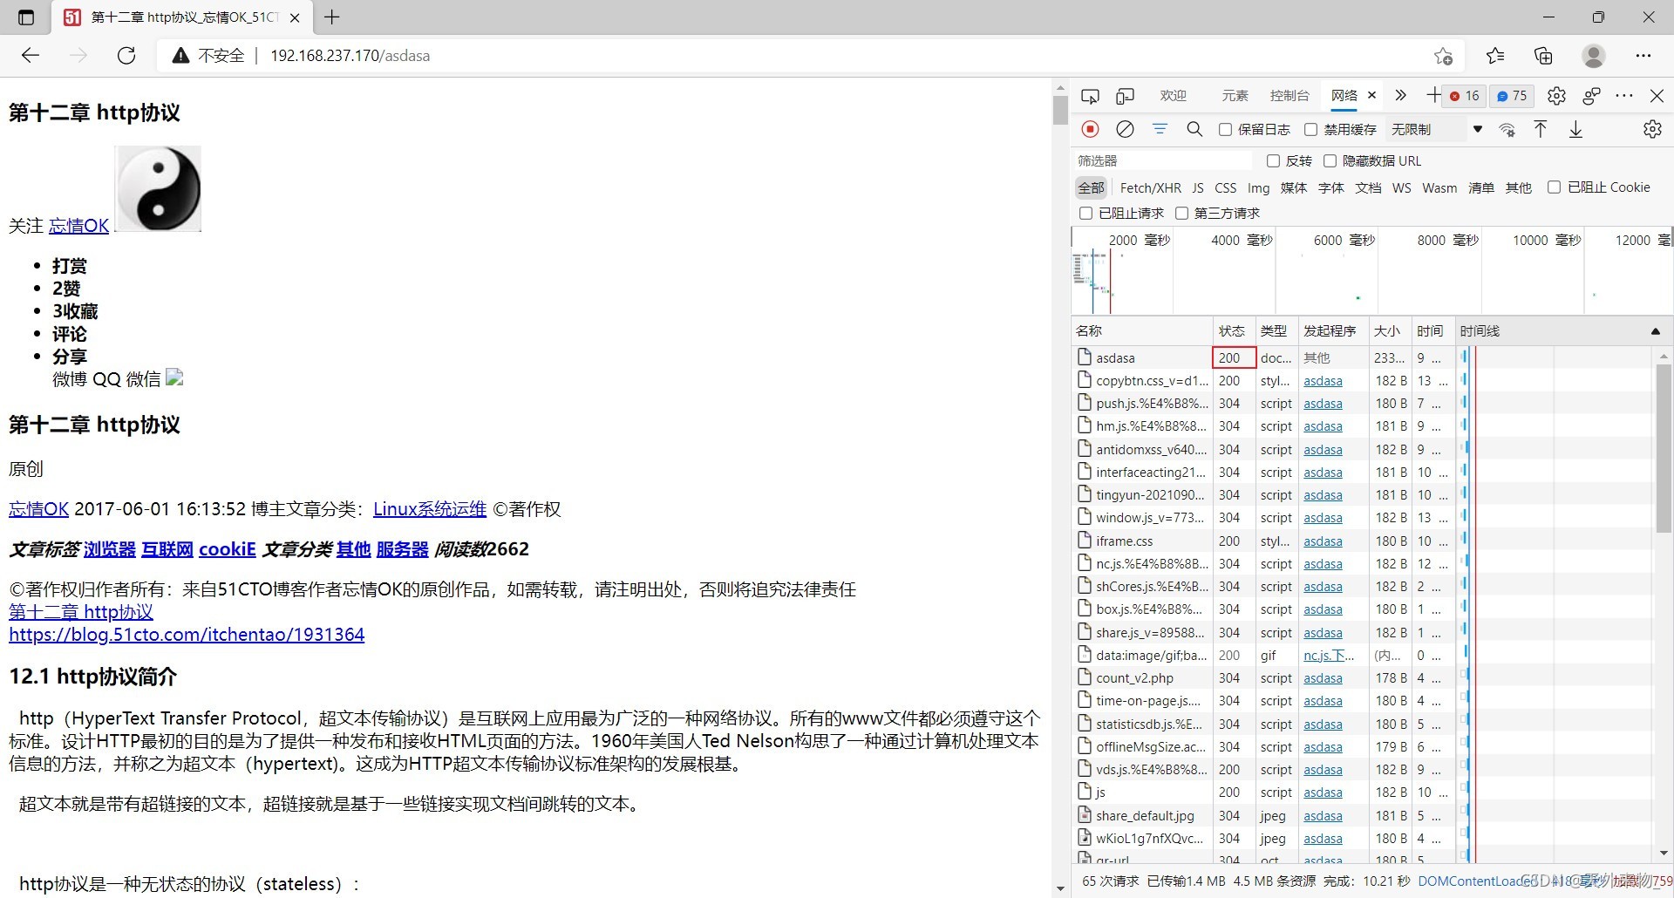This screenshot has width=1674, height=898.
Task: Switch to the 元素 tab
Action: point(1235,96)
